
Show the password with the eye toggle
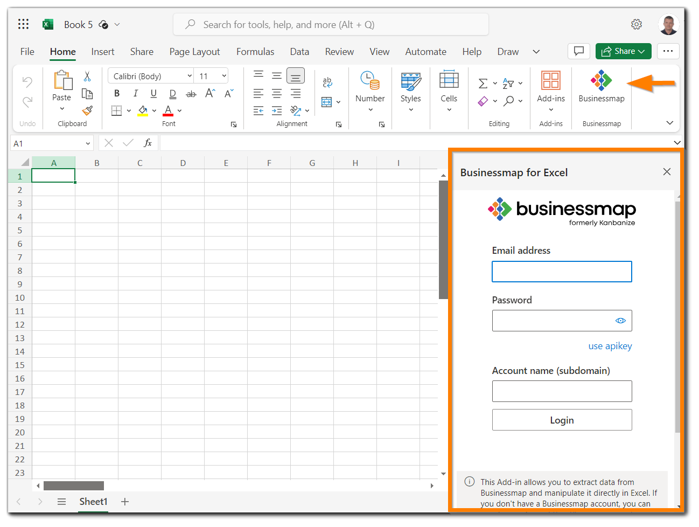[x=620, y=320]
